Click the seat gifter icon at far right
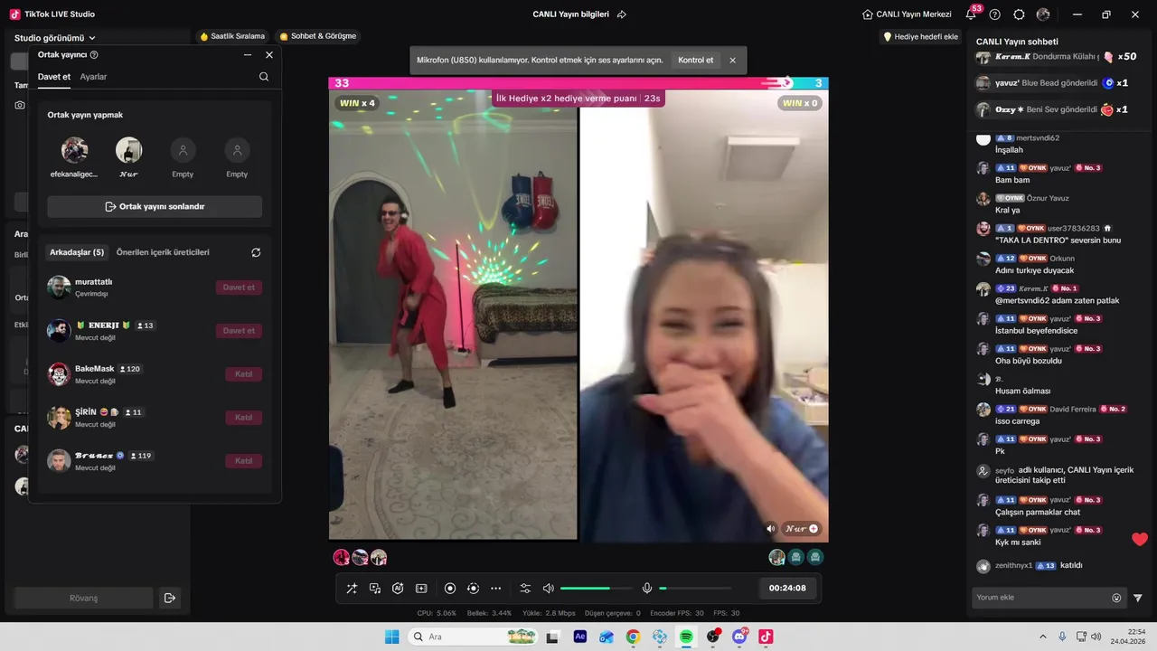1157x651 pixels. (x=816, y=558)
